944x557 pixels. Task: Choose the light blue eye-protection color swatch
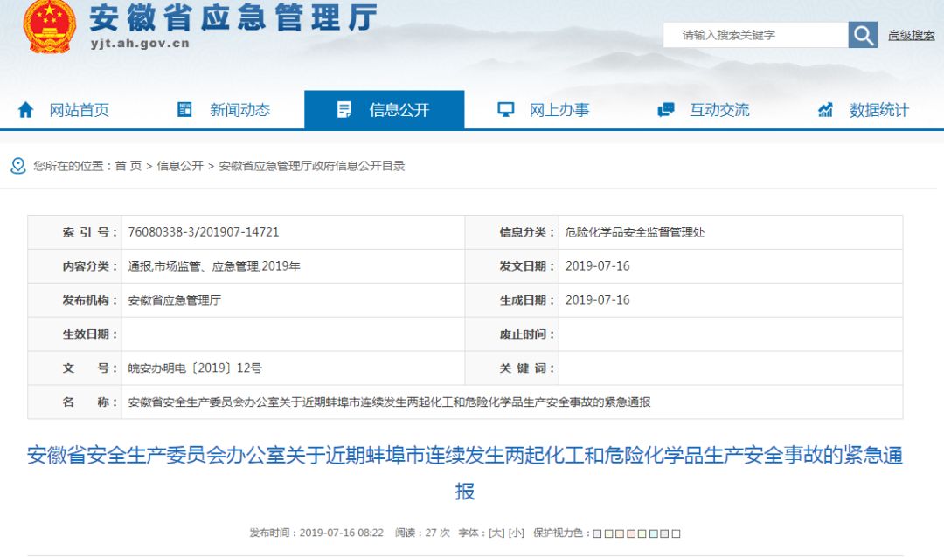click(x=653, y=533)
